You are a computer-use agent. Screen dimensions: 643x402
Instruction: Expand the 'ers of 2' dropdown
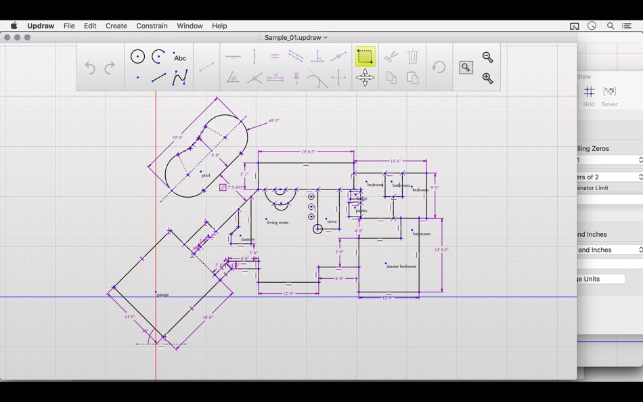[x=610, y=177]
